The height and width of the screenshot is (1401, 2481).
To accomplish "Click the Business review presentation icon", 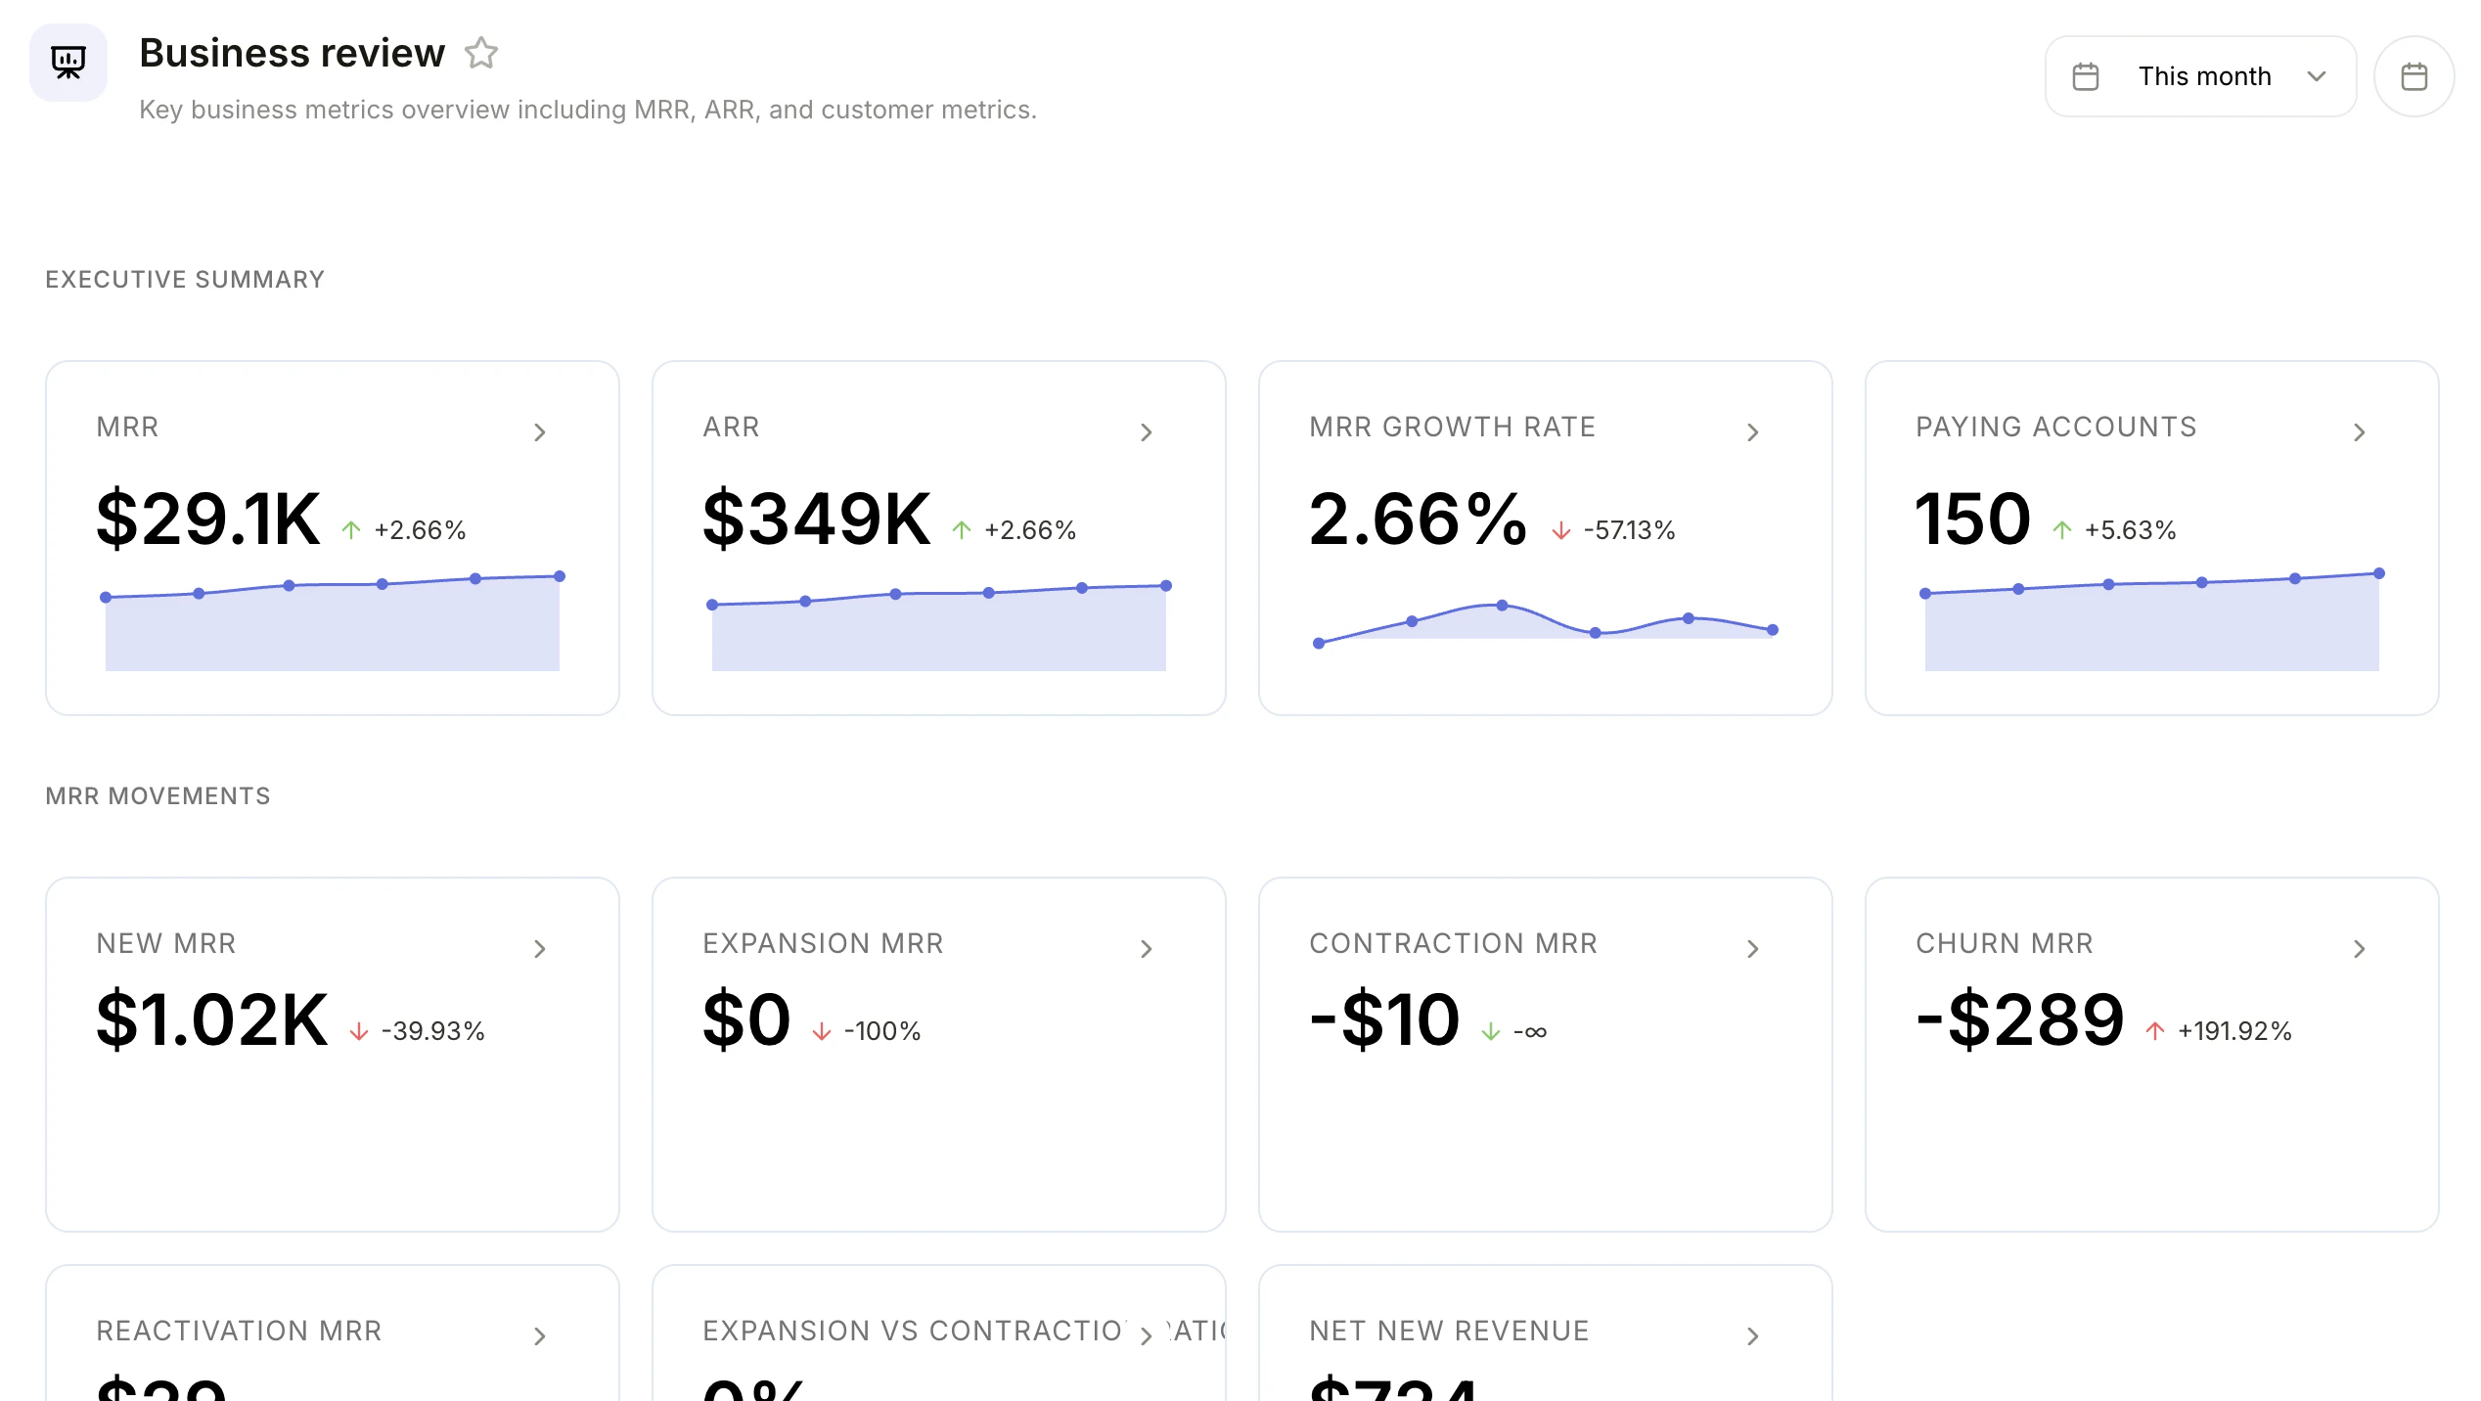I will [68, 62].
